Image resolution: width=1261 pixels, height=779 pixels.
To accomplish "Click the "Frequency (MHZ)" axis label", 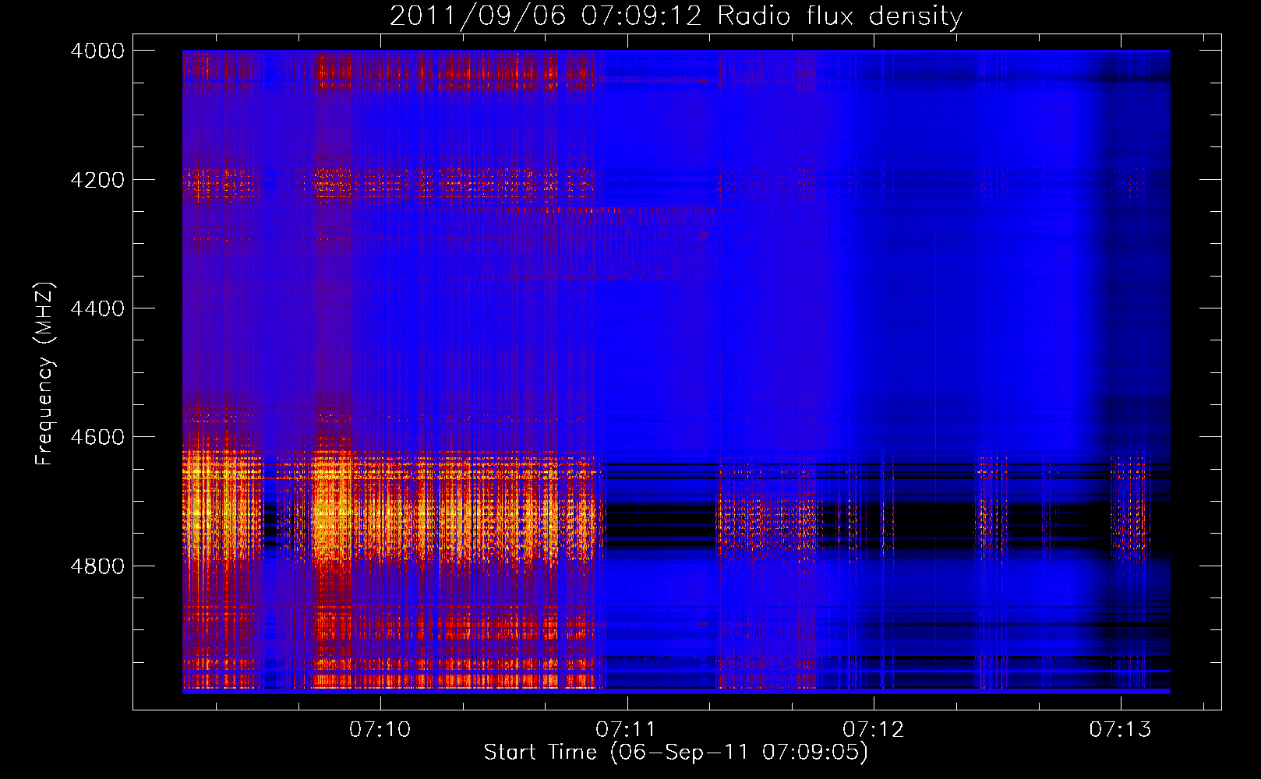I will [45, 374].
